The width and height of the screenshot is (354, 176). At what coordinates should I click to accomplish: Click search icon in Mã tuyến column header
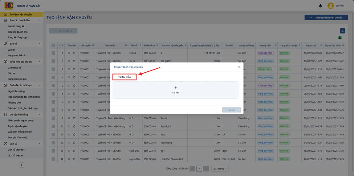(93, 45)
